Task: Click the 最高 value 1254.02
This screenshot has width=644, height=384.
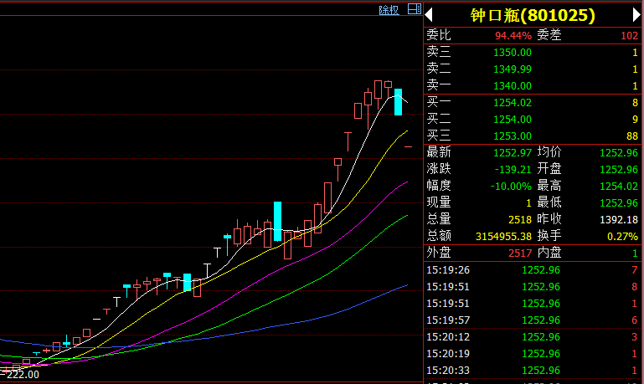Action: [x=619, y=187]
